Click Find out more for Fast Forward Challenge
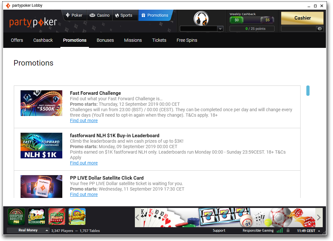The height and width of the screenshot is (241, 333). tap(84, 121)
